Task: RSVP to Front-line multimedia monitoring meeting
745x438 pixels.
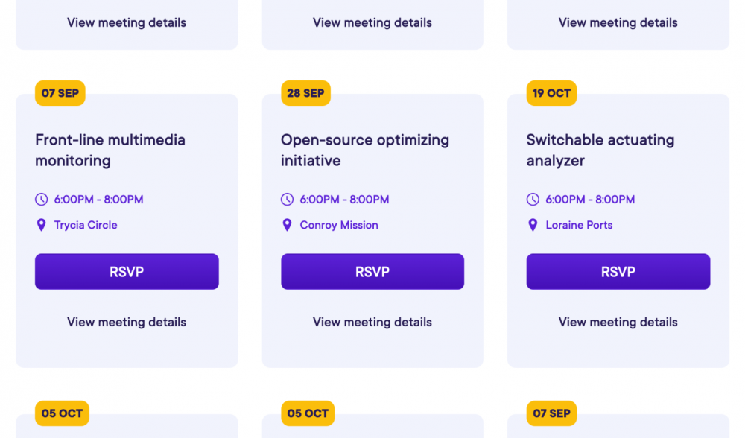Action: 127,272
